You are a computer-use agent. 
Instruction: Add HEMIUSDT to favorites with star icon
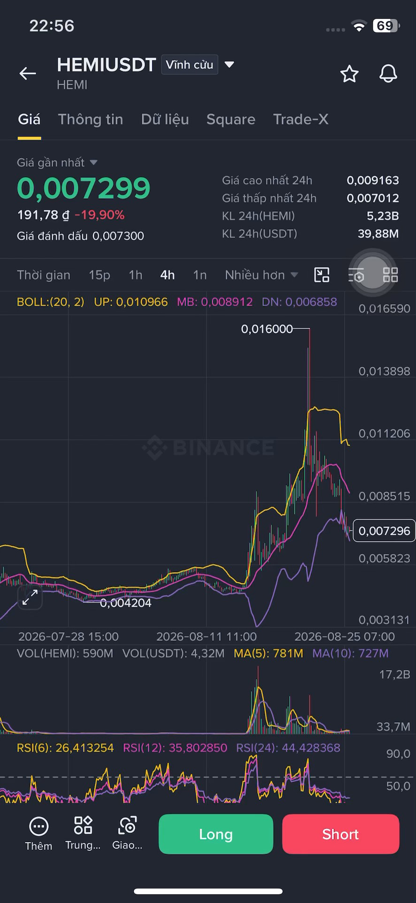click(349, 74)
